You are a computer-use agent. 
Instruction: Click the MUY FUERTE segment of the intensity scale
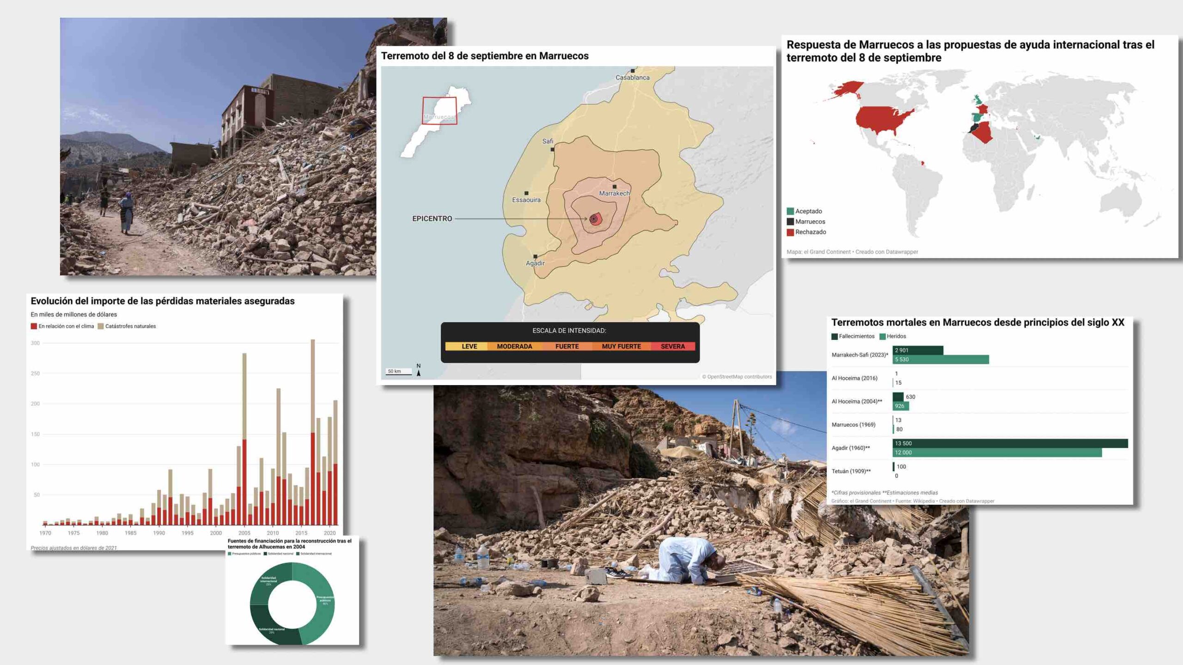[622, 346]
